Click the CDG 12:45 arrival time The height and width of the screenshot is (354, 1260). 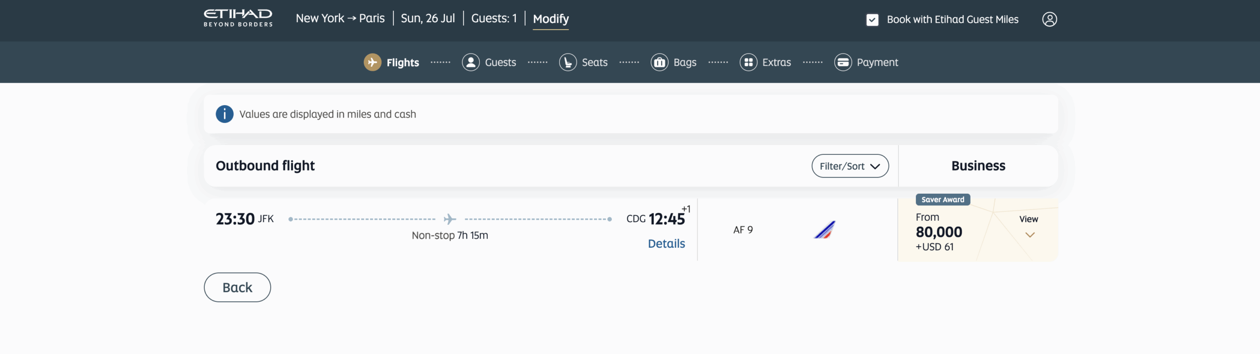[656, 219]
